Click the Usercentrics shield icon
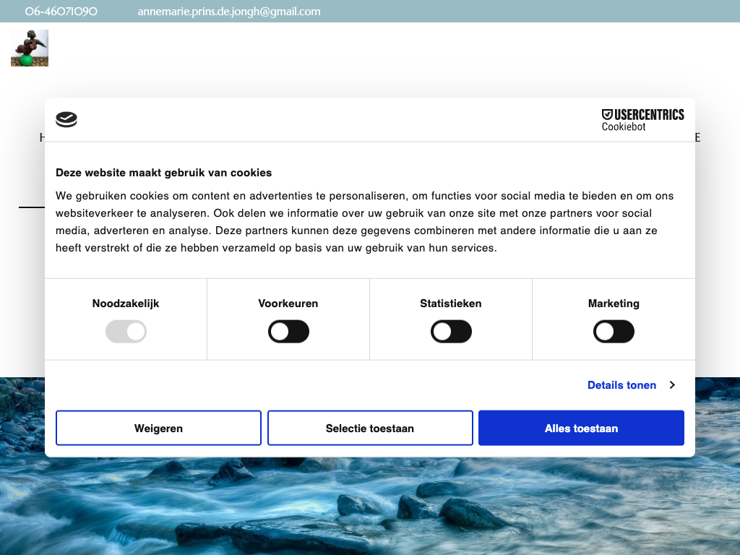 [x=607, y=114]
